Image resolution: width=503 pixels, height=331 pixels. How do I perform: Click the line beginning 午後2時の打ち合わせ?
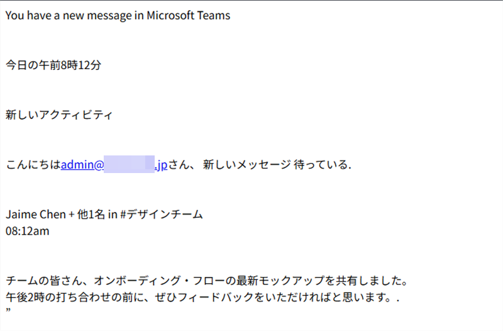(202, 297)
